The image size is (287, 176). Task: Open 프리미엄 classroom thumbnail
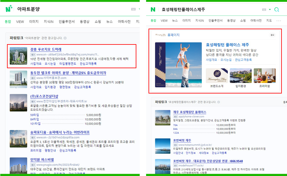[264, 76]
